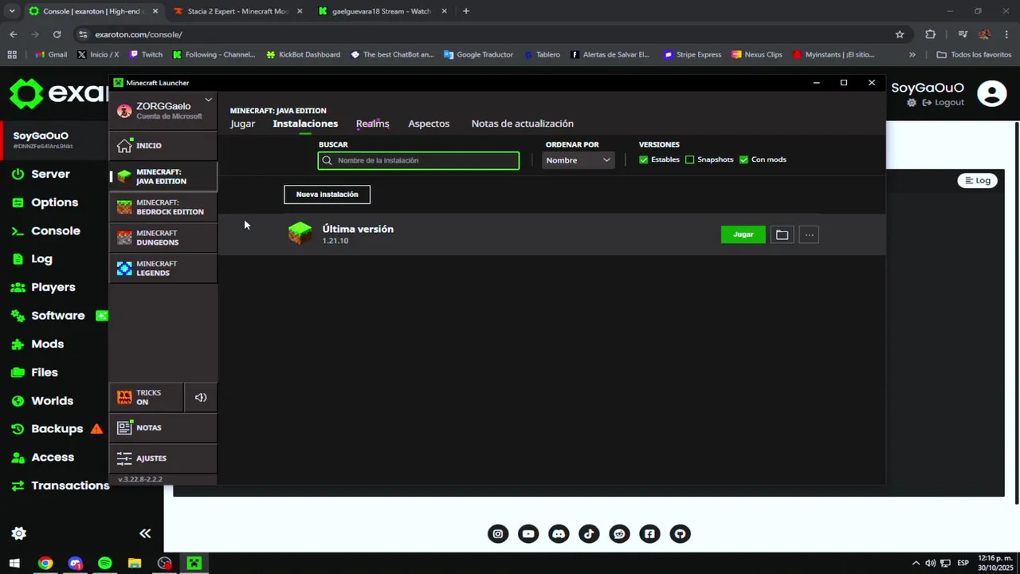This screenshot has width=1020, height=574.
Task: Select the Instalaciones tab
Action: [305, 124]
